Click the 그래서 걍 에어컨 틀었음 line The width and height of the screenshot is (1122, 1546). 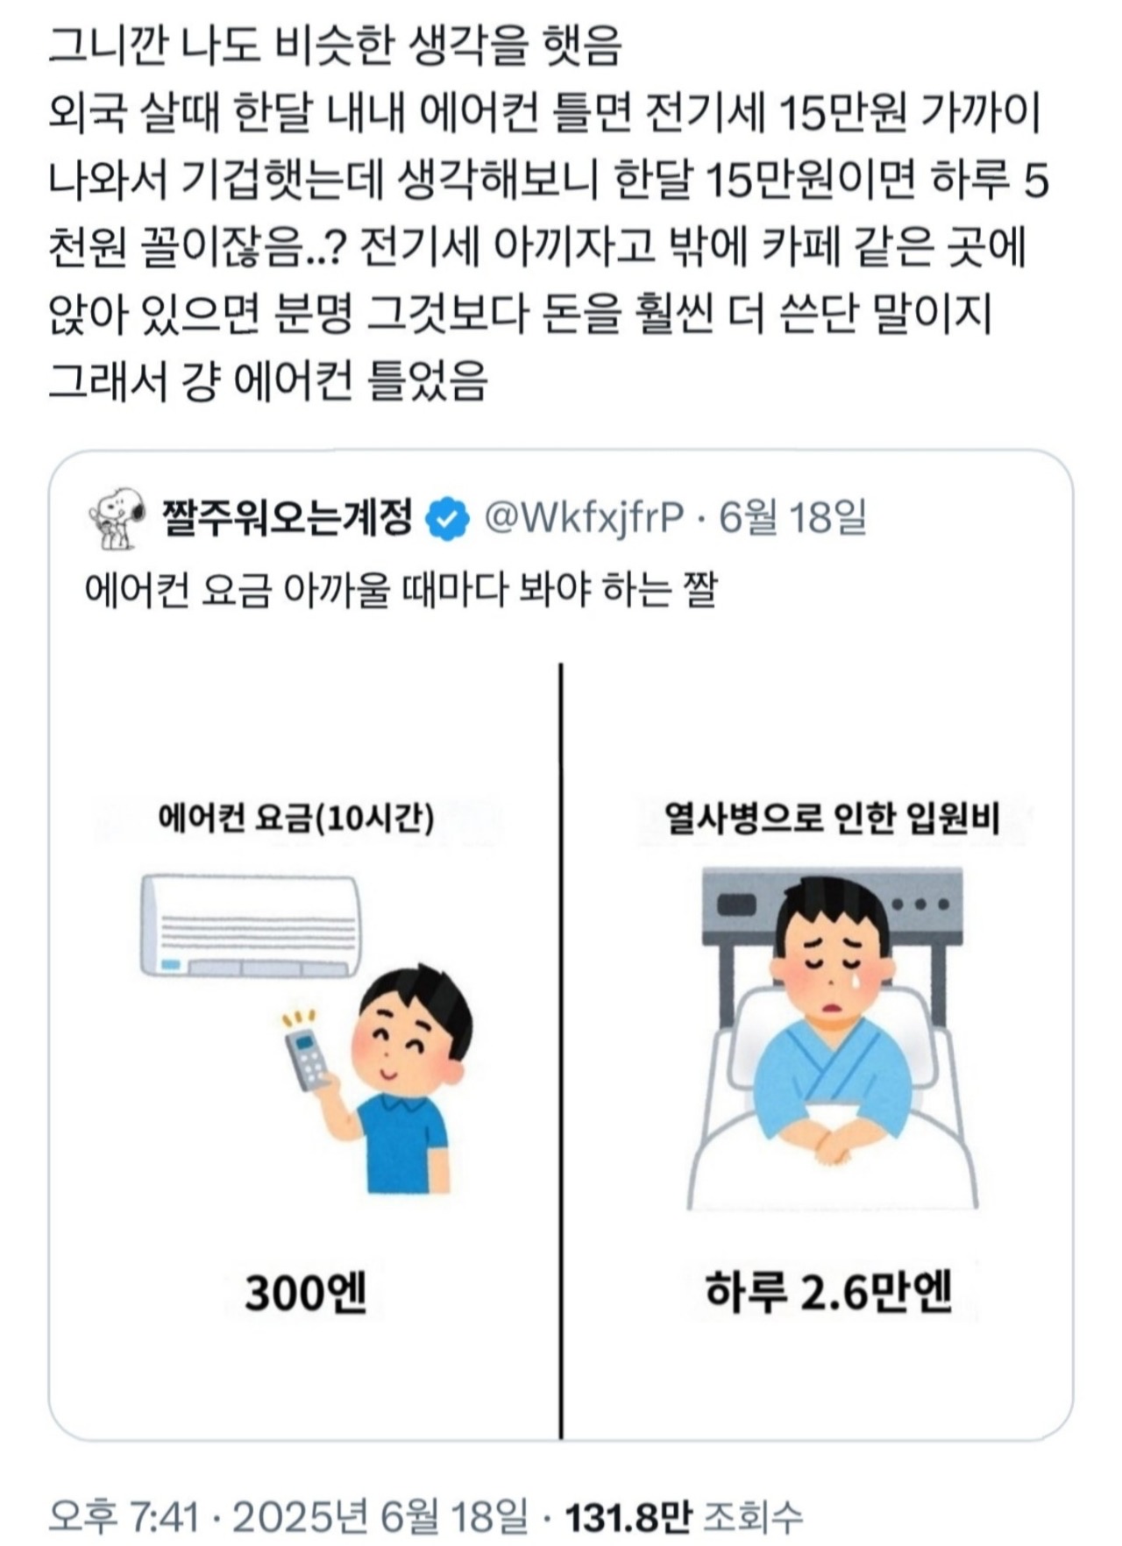click(x=267, y=380)
